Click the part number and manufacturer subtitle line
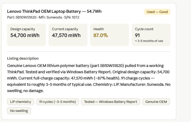191x122 pixels. (43, 17)
